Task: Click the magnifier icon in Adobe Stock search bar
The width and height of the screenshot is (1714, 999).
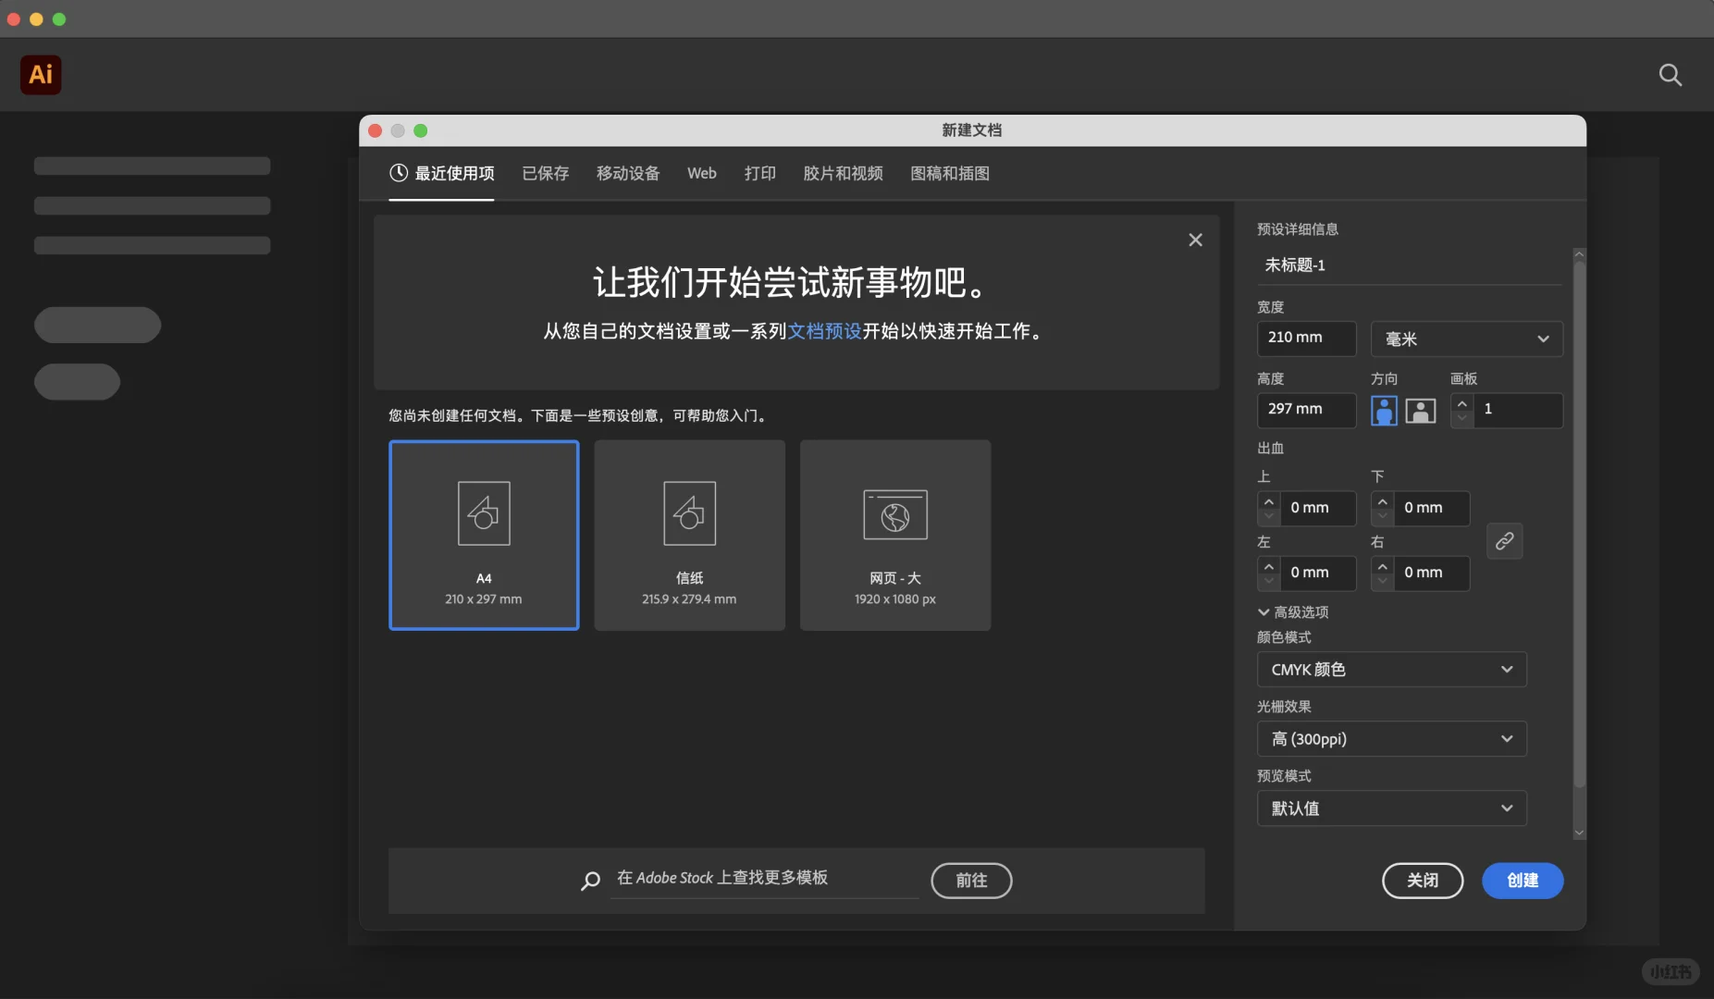Action: click(x=590, y=880)
